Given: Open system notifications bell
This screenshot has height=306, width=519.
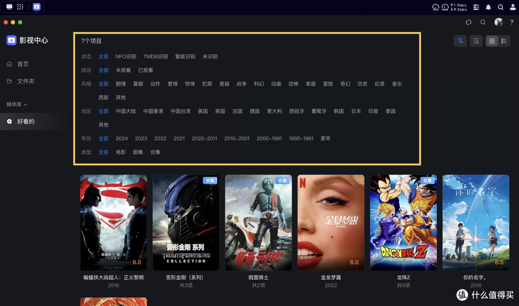Looking at the screenshot, I should 488,7.
